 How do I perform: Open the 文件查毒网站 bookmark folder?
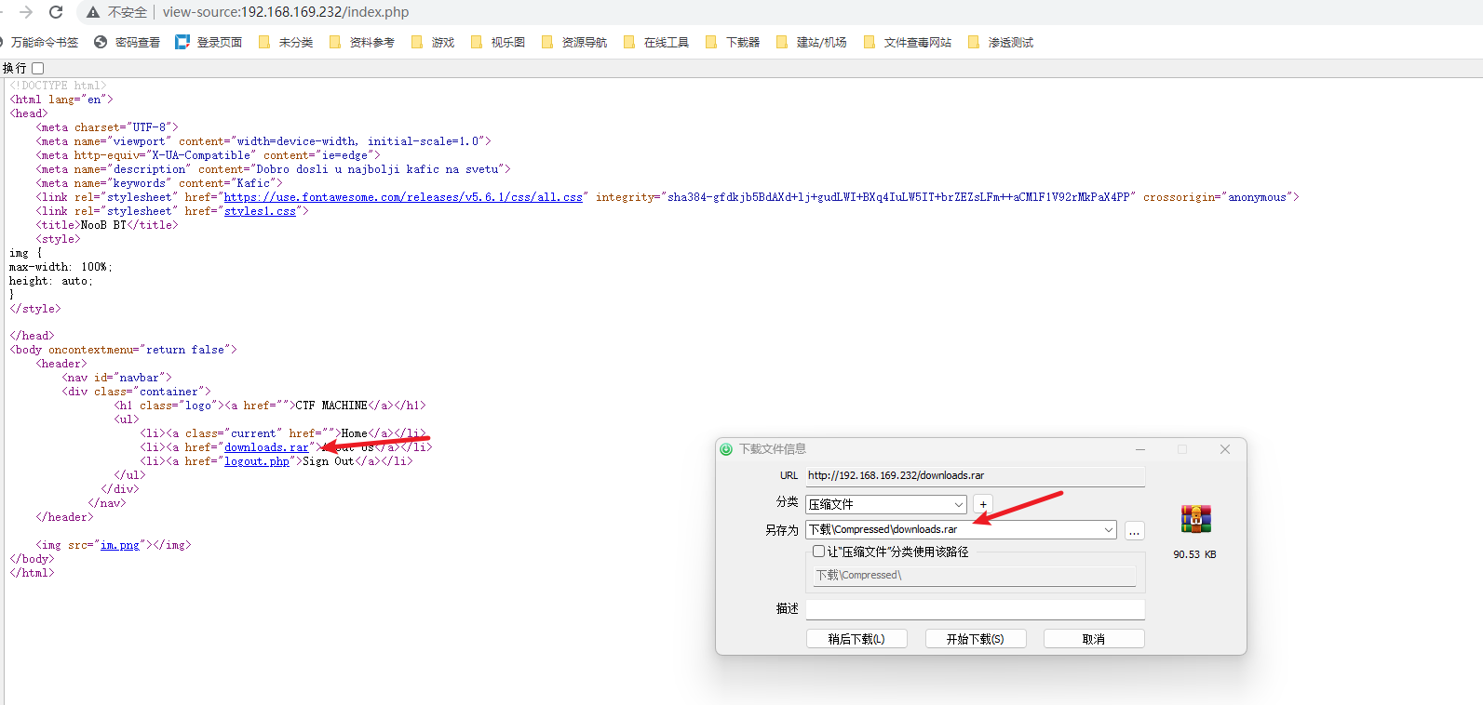pyautogui.click(x=908, y=42)
